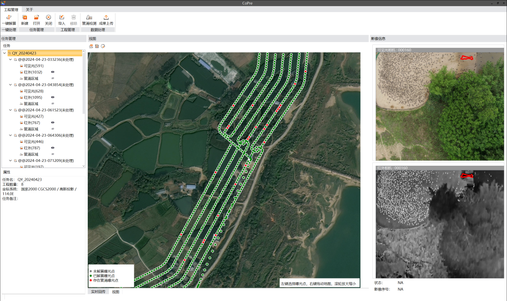Click task tree scrollbar up arrow
Screen dimensions: 507x301
click(84, 51)
